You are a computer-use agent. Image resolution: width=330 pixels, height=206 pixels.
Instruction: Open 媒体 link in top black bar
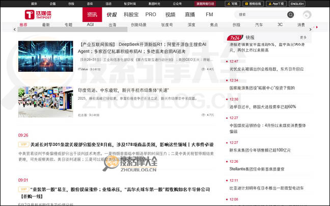click(34, 4)
